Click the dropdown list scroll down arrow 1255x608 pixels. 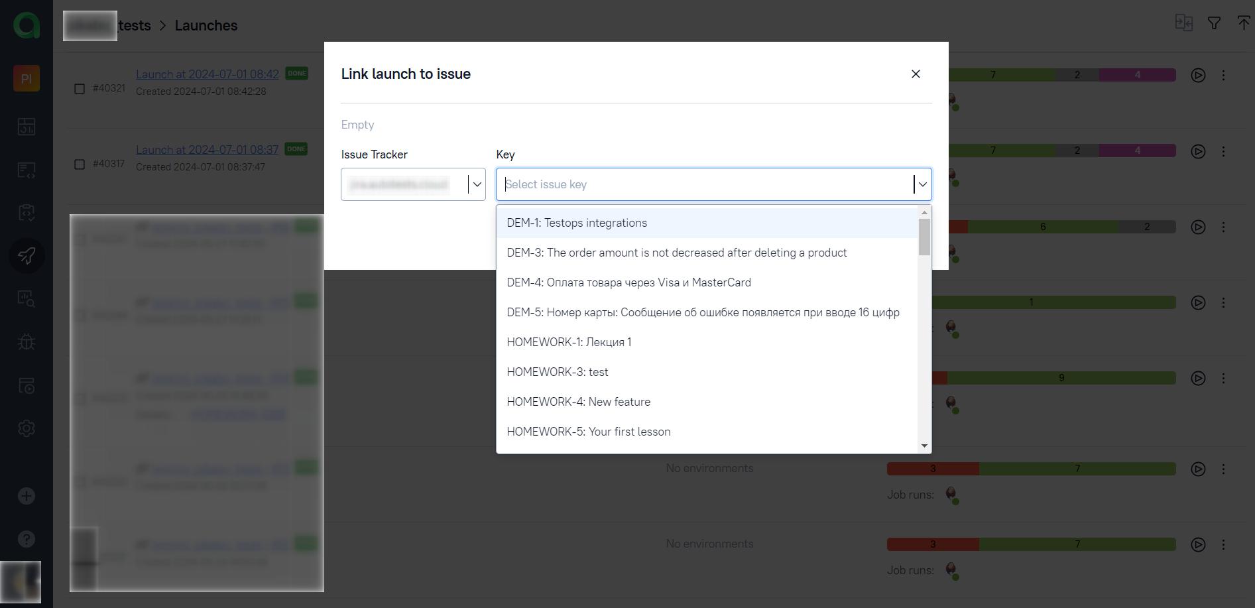[924, 446]
